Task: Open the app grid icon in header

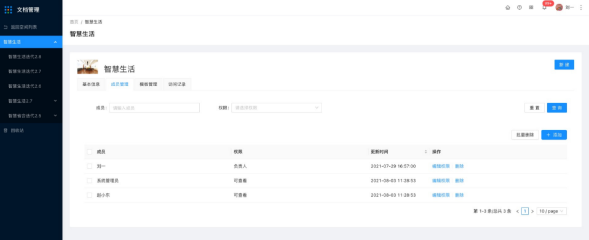Action: pos(531,7)
